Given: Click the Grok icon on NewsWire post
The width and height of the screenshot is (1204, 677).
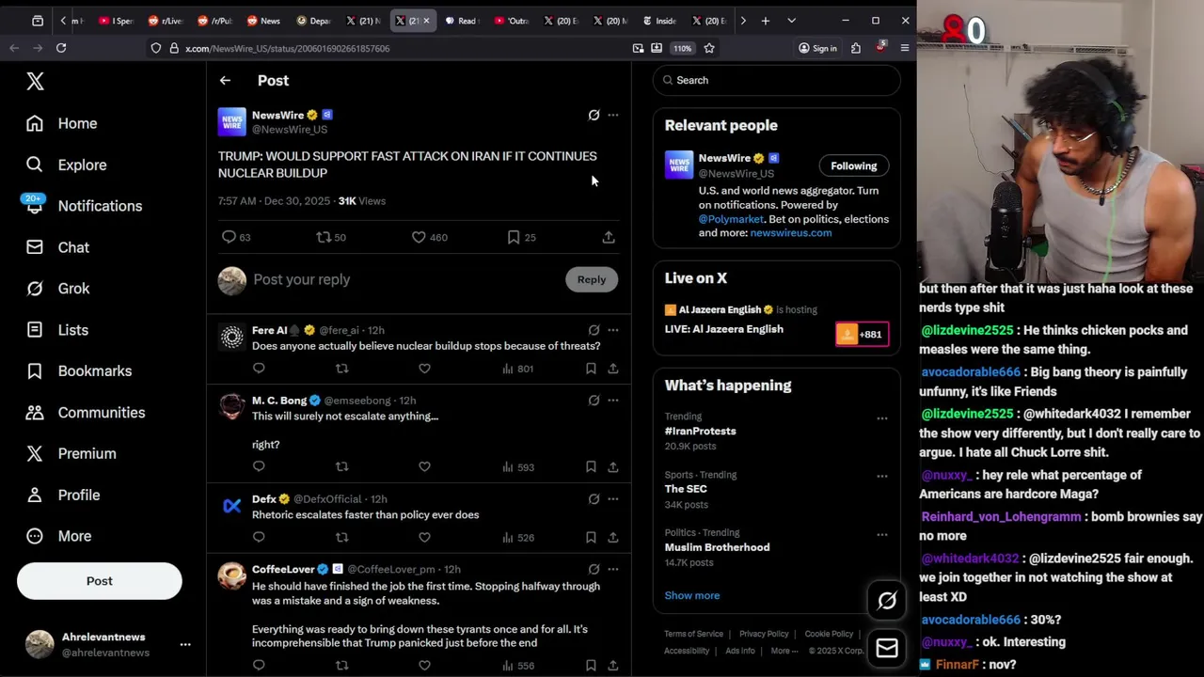Looking at the screenshot, I should (594, 115).
